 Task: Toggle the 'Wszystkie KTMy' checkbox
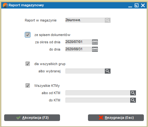click(28, 86)
